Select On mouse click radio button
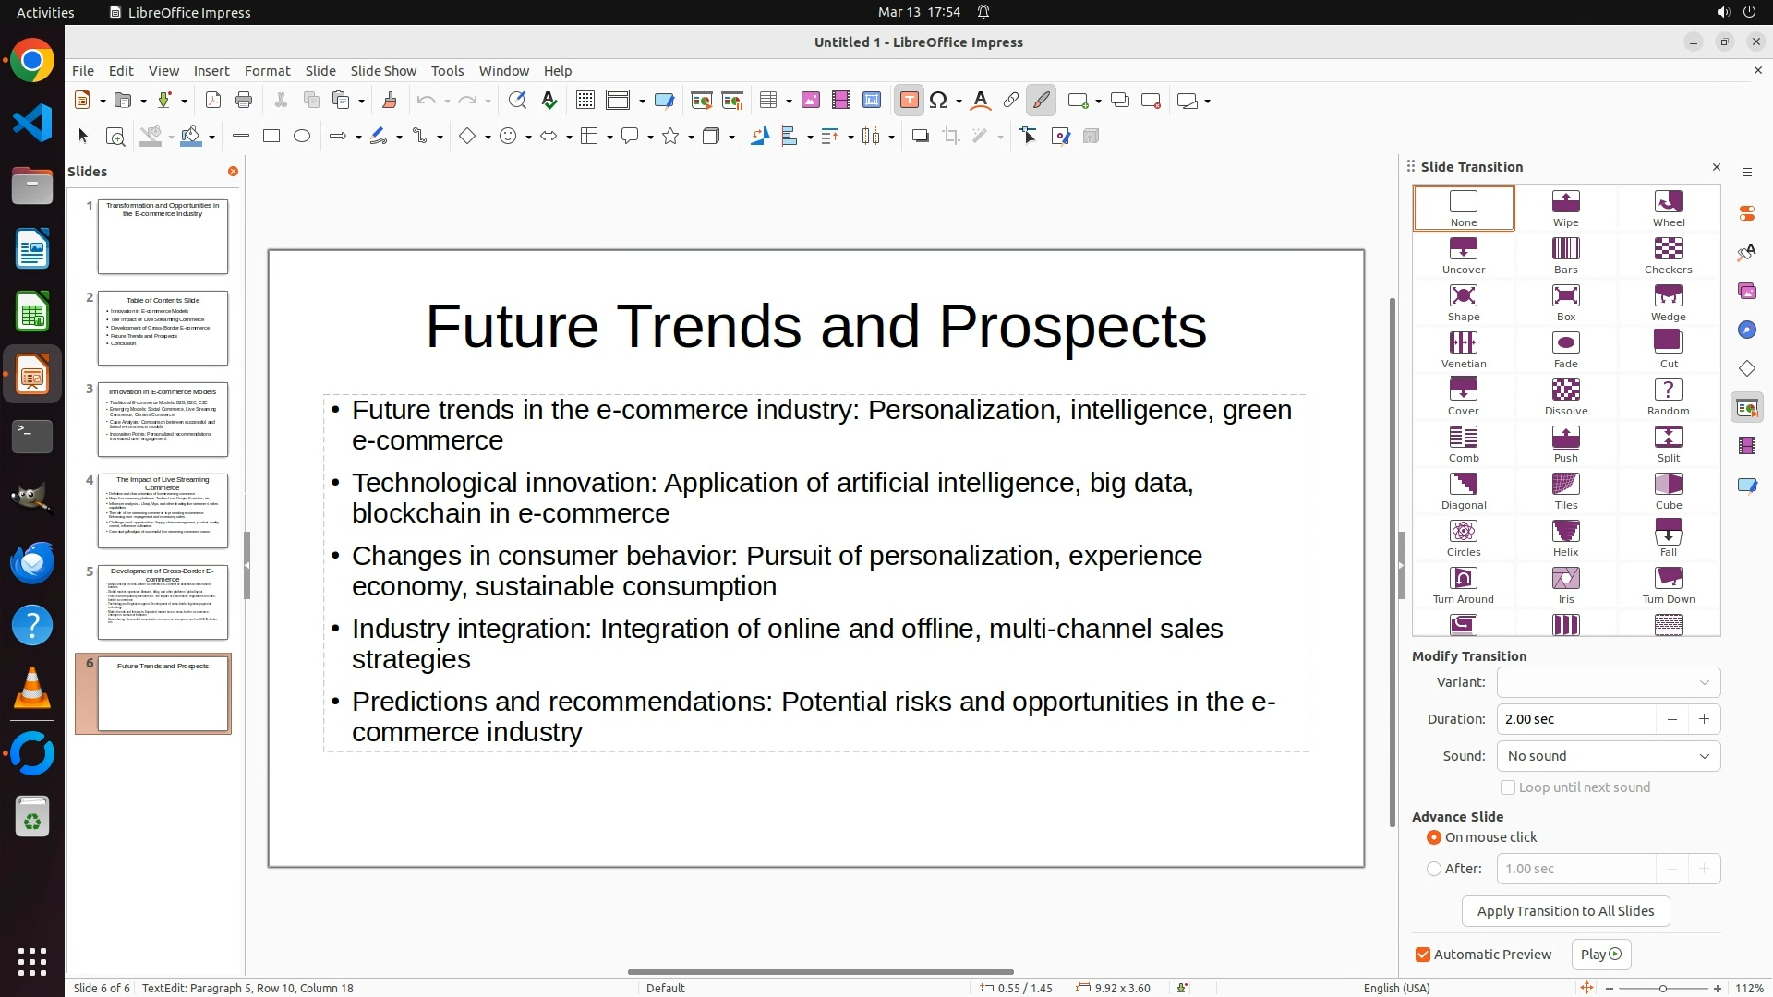1773x997 pixels. 1434,837
